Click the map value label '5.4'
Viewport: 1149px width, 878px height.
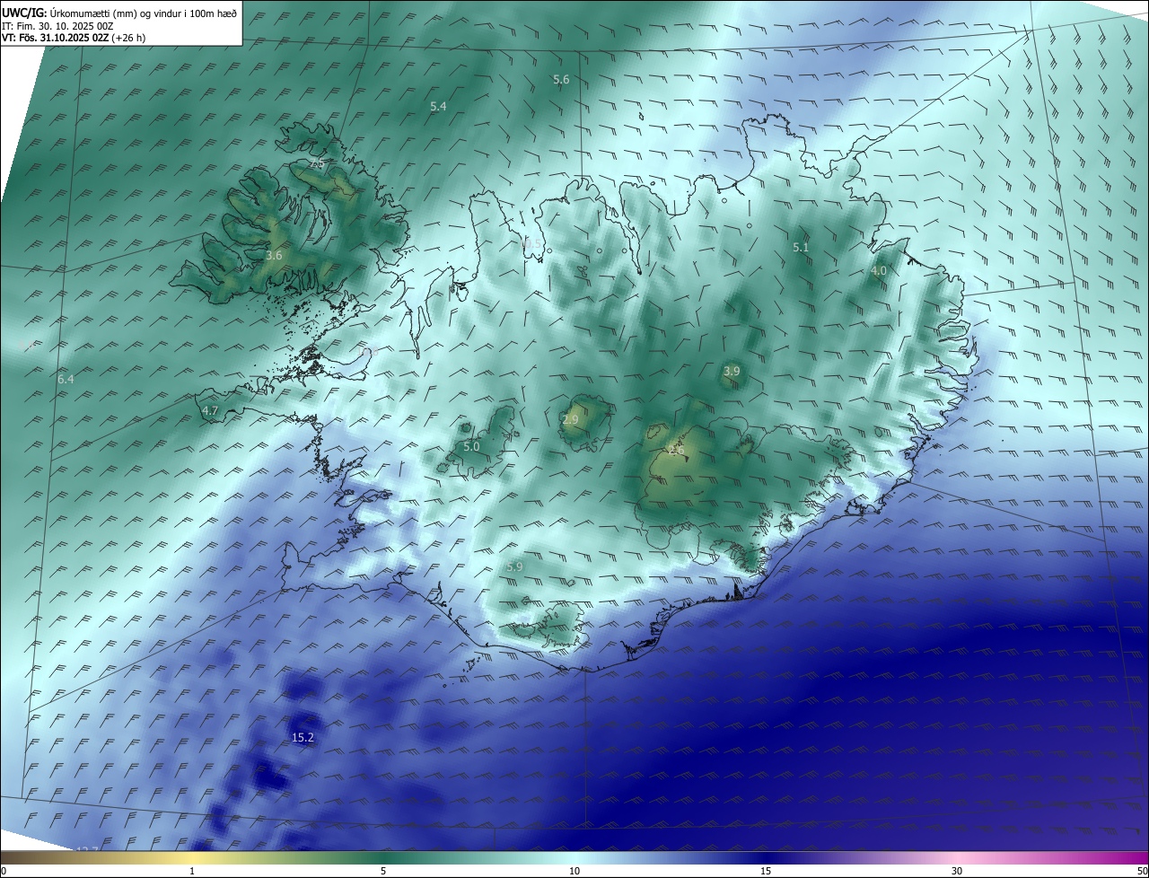point(438,107)
